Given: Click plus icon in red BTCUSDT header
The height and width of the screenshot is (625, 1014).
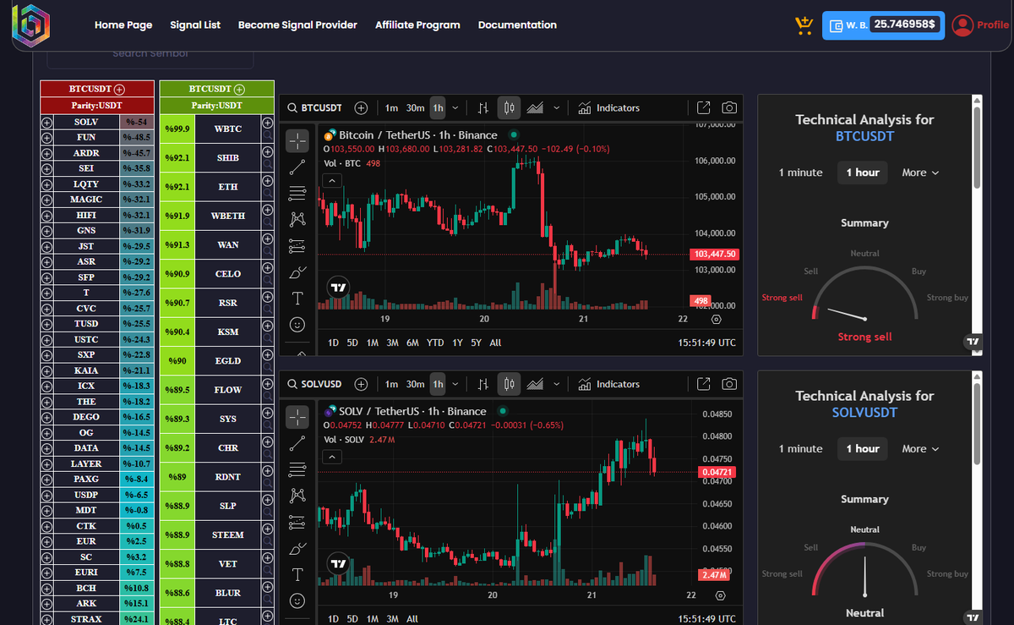Looking at the screenshot, I should (x=119, y=89).
